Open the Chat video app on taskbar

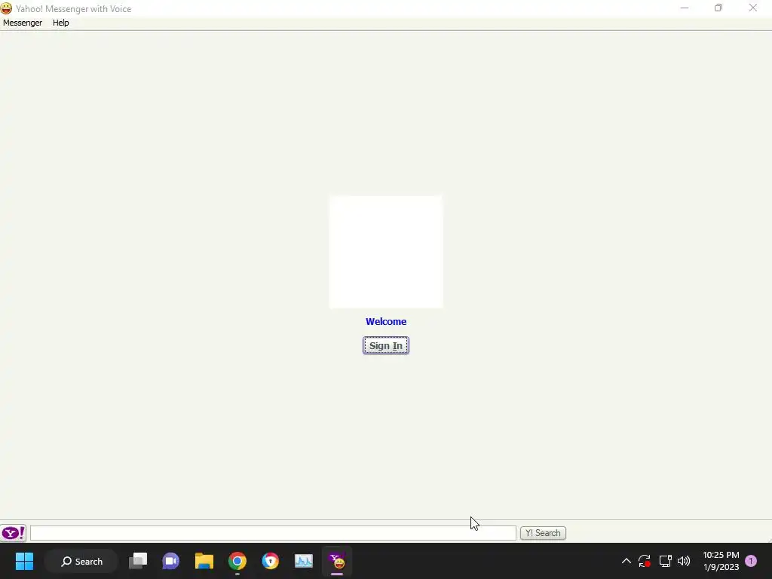click(x=171, y=561)
